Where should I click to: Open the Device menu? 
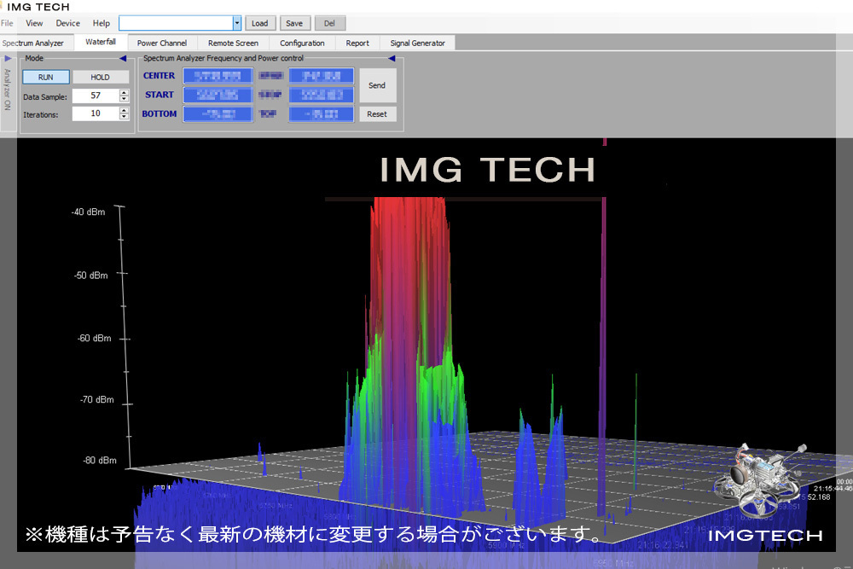67,23
